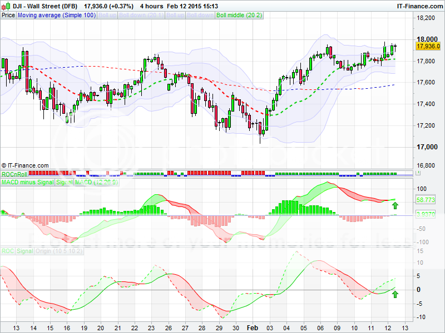445x333 pixels.
Task: Toggle the first Boll up indicator label
Action: point(106,16)
